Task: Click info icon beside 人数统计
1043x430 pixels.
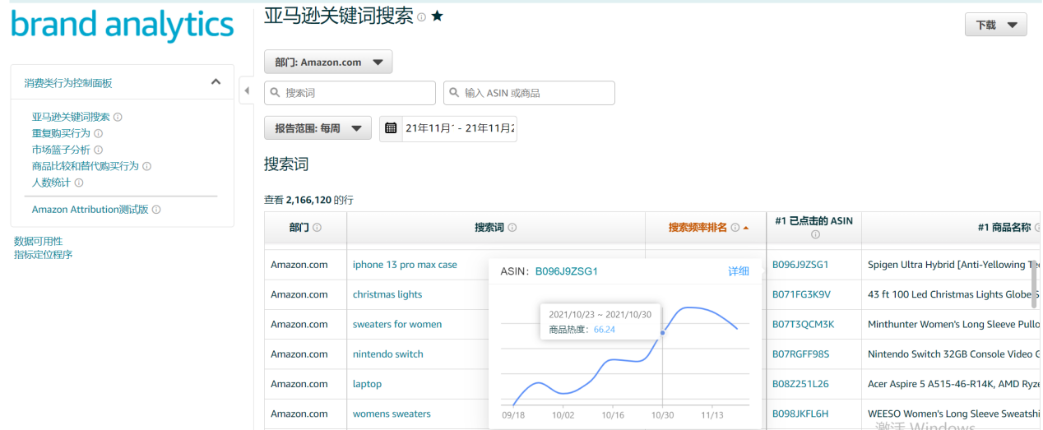Action: coord(79,183)
